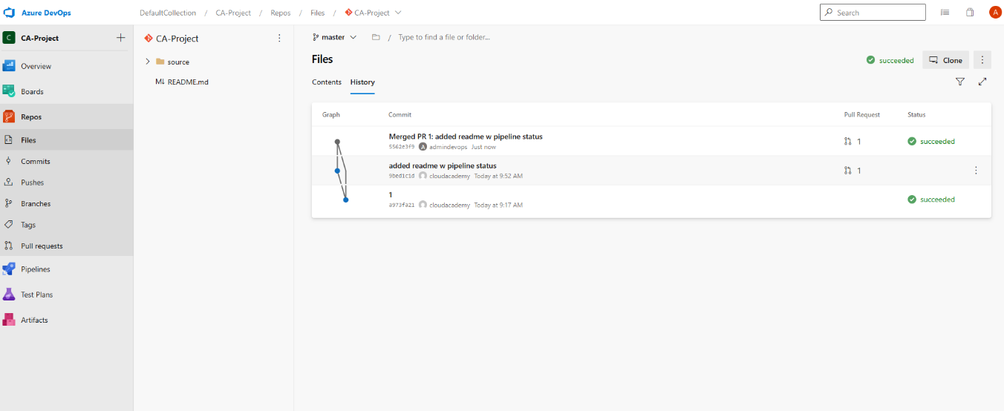Screen dimensions: 1004x411
Task: Open the master branch dropdown
Action: point(334,37)
